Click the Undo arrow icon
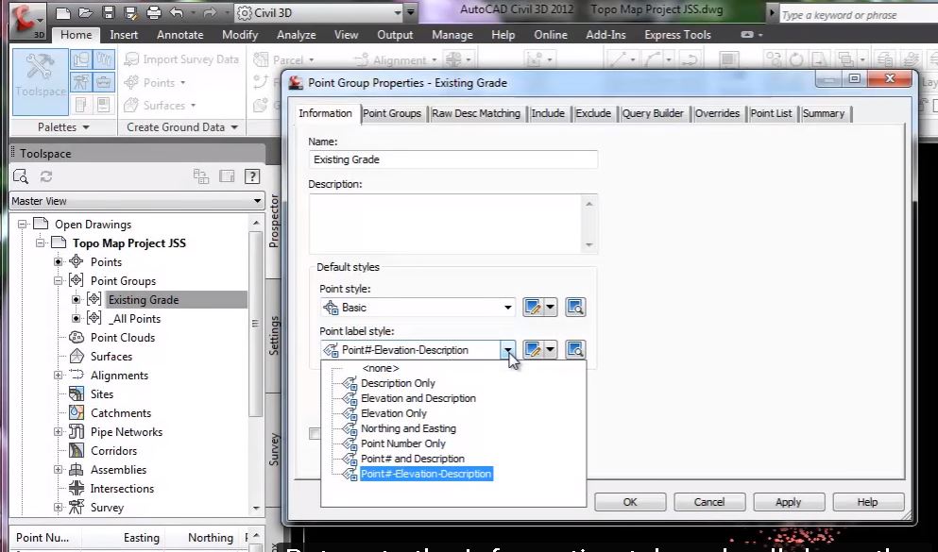Screen dimensions: 938x552 click(176, 12)
